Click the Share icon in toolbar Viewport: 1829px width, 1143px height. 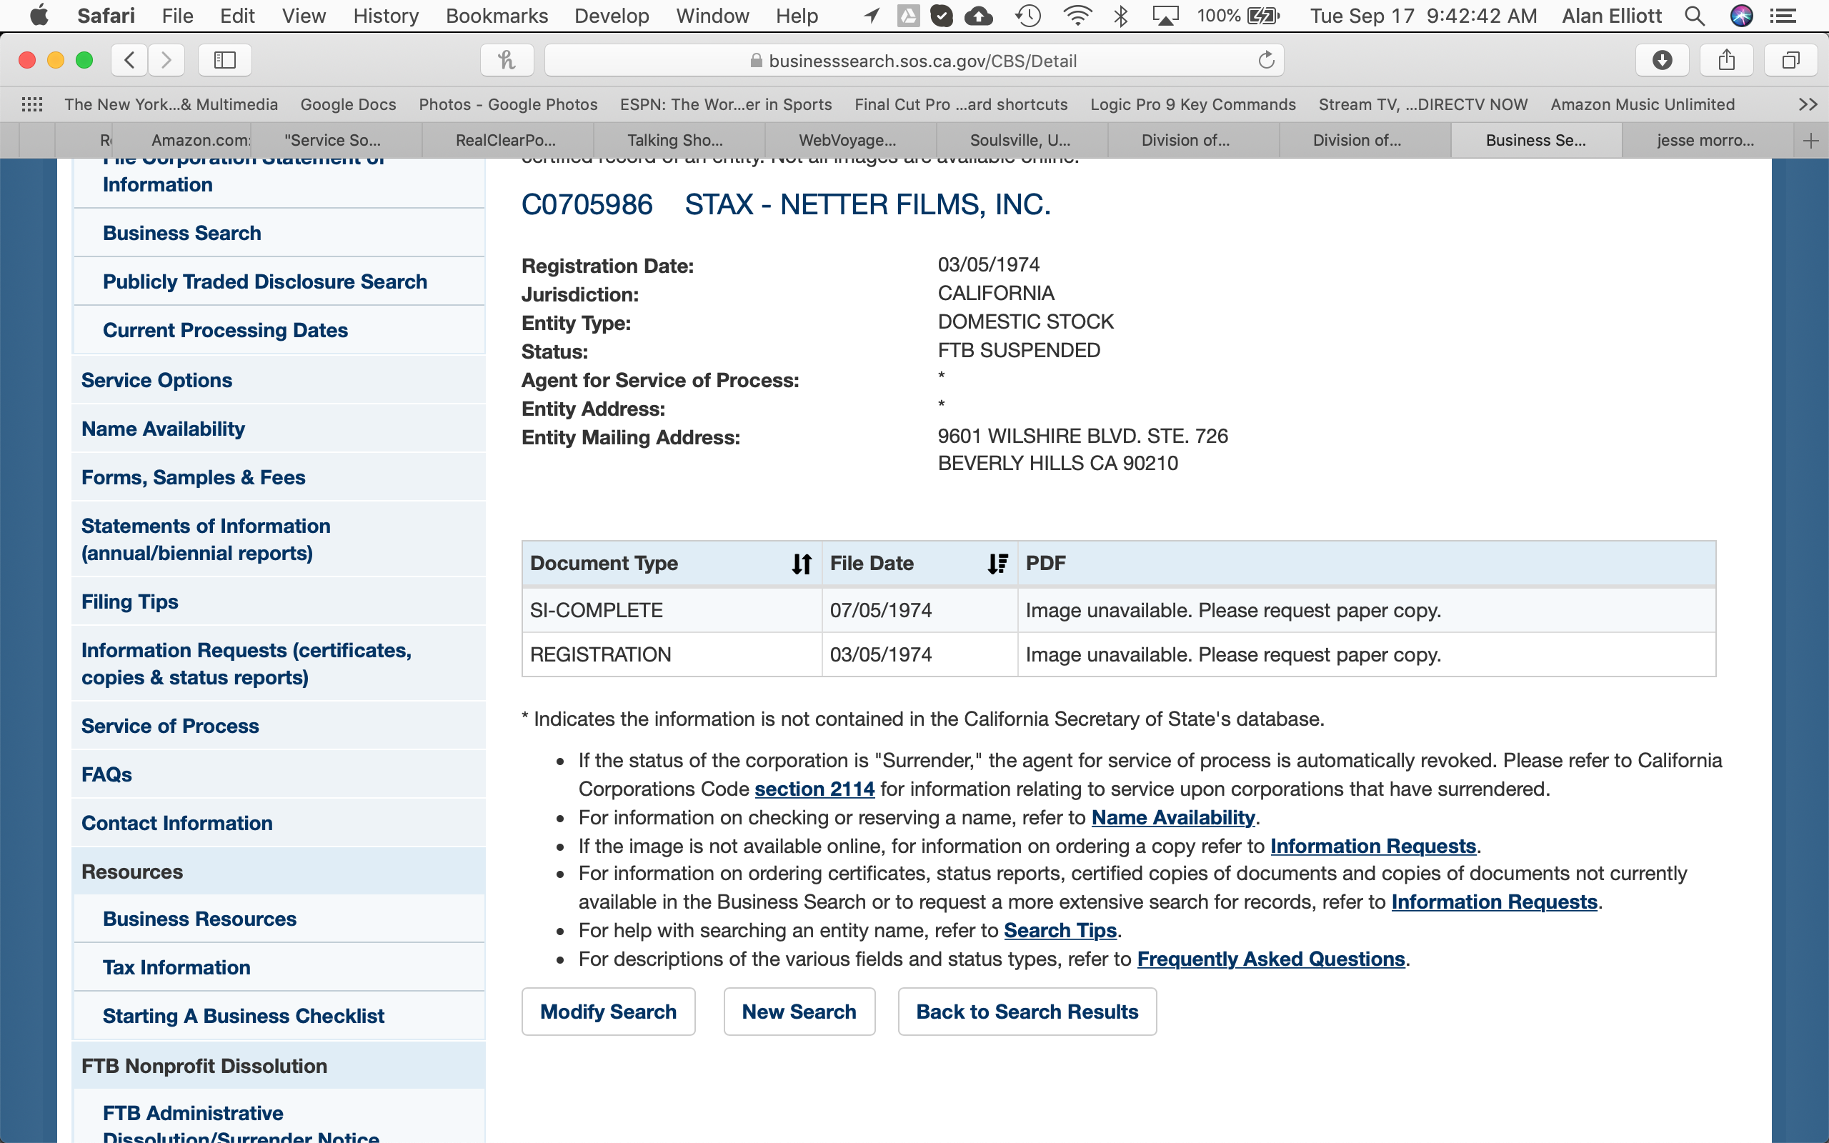1726,61
